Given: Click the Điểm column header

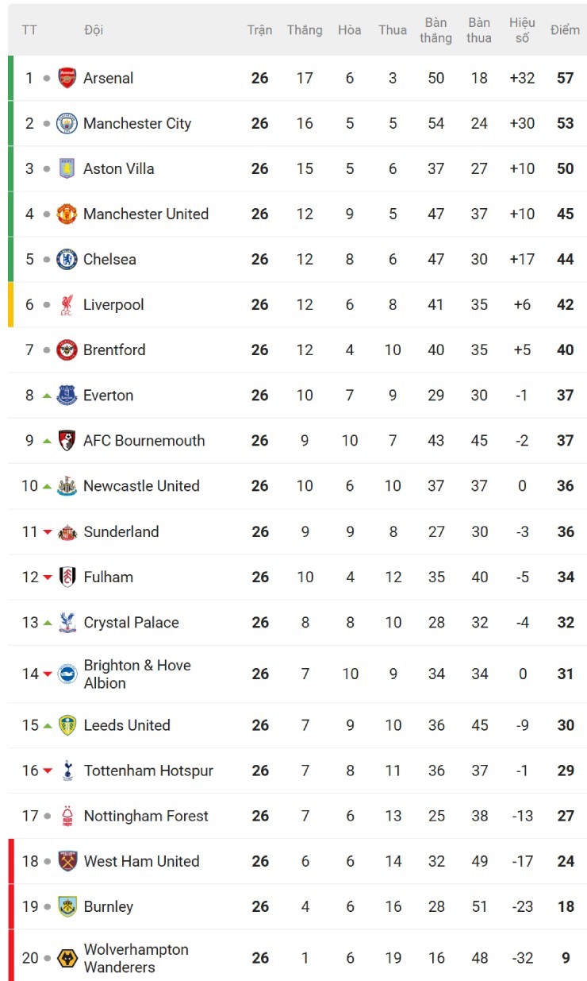Looking at the screenshot, I should click(565, 30).
